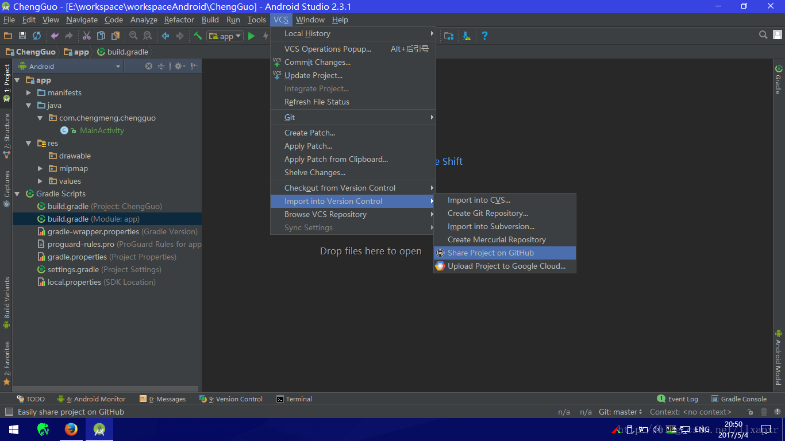Click the Undo arrow icon
The image size is (785, 441).
[55, 36]
